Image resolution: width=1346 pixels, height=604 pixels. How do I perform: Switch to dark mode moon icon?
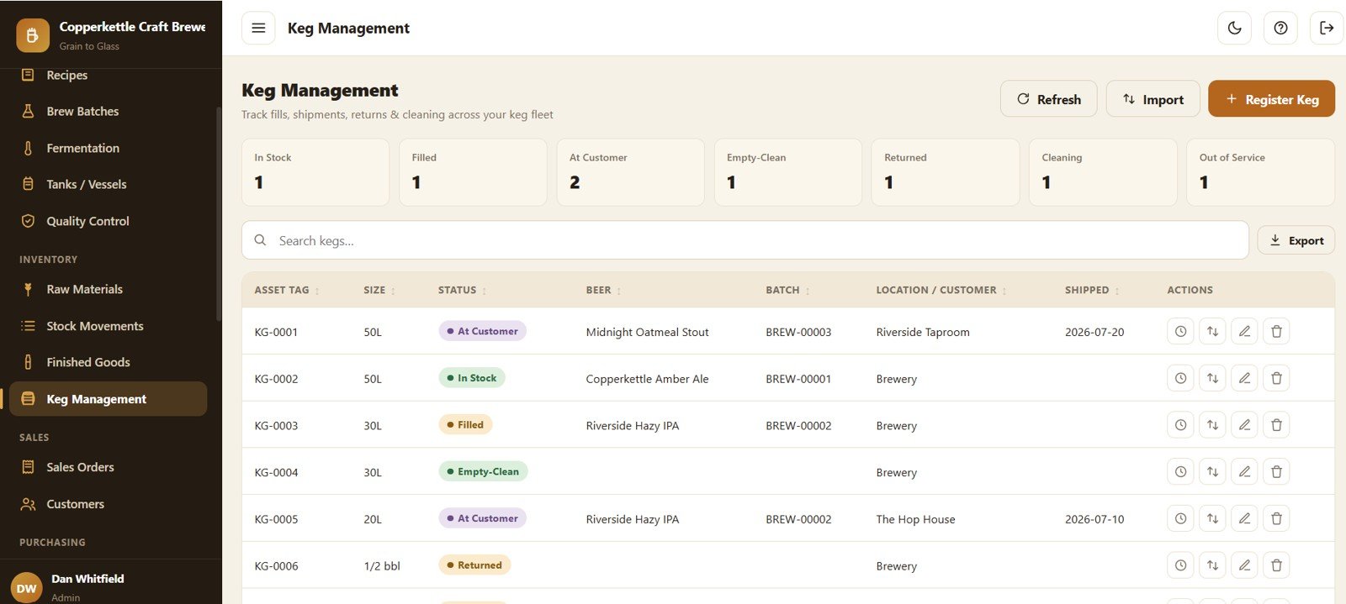click(1234, 28)
